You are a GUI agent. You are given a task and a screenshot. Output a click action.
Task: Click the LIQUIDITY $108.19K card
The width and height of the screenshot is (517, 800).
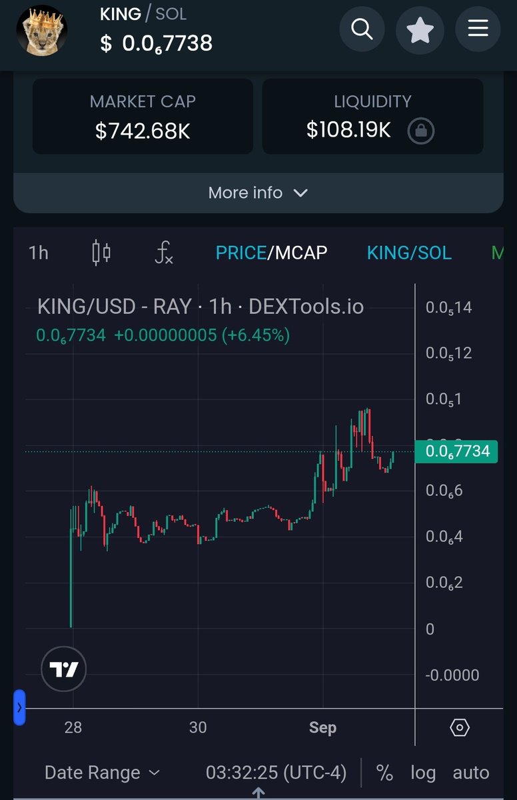pos(372,117)
